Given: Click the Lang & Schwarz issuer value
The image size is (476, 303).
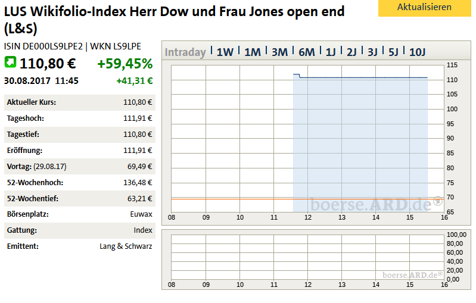Looking at the screenshot, I should 126,246.
